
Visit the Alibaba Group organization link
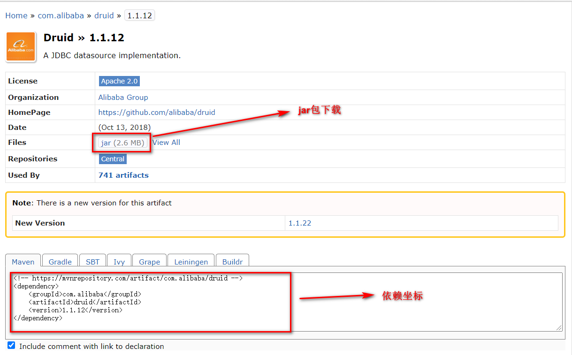pyautogui.click(x=123, y=98)
